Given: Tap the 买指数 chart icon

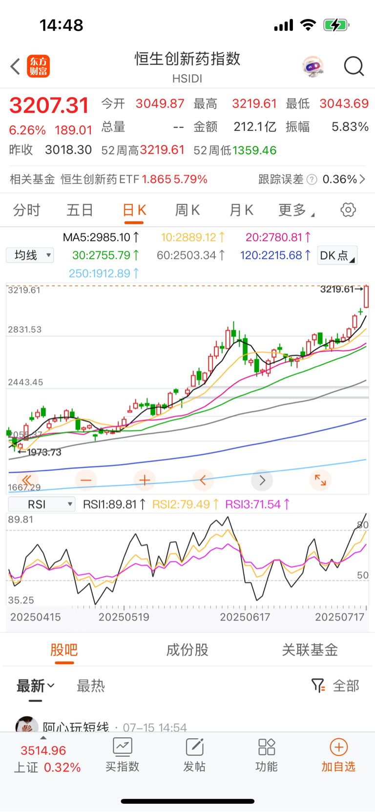Looking at the screenshot, I should (122, 747).
